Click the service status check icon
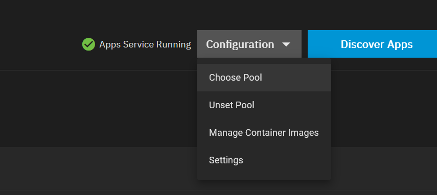 coord(88,44)
